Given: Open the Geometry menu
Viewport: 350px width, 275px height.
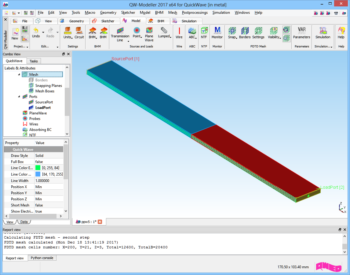Looking at the screenshot, I should click(x=108, y=13).
